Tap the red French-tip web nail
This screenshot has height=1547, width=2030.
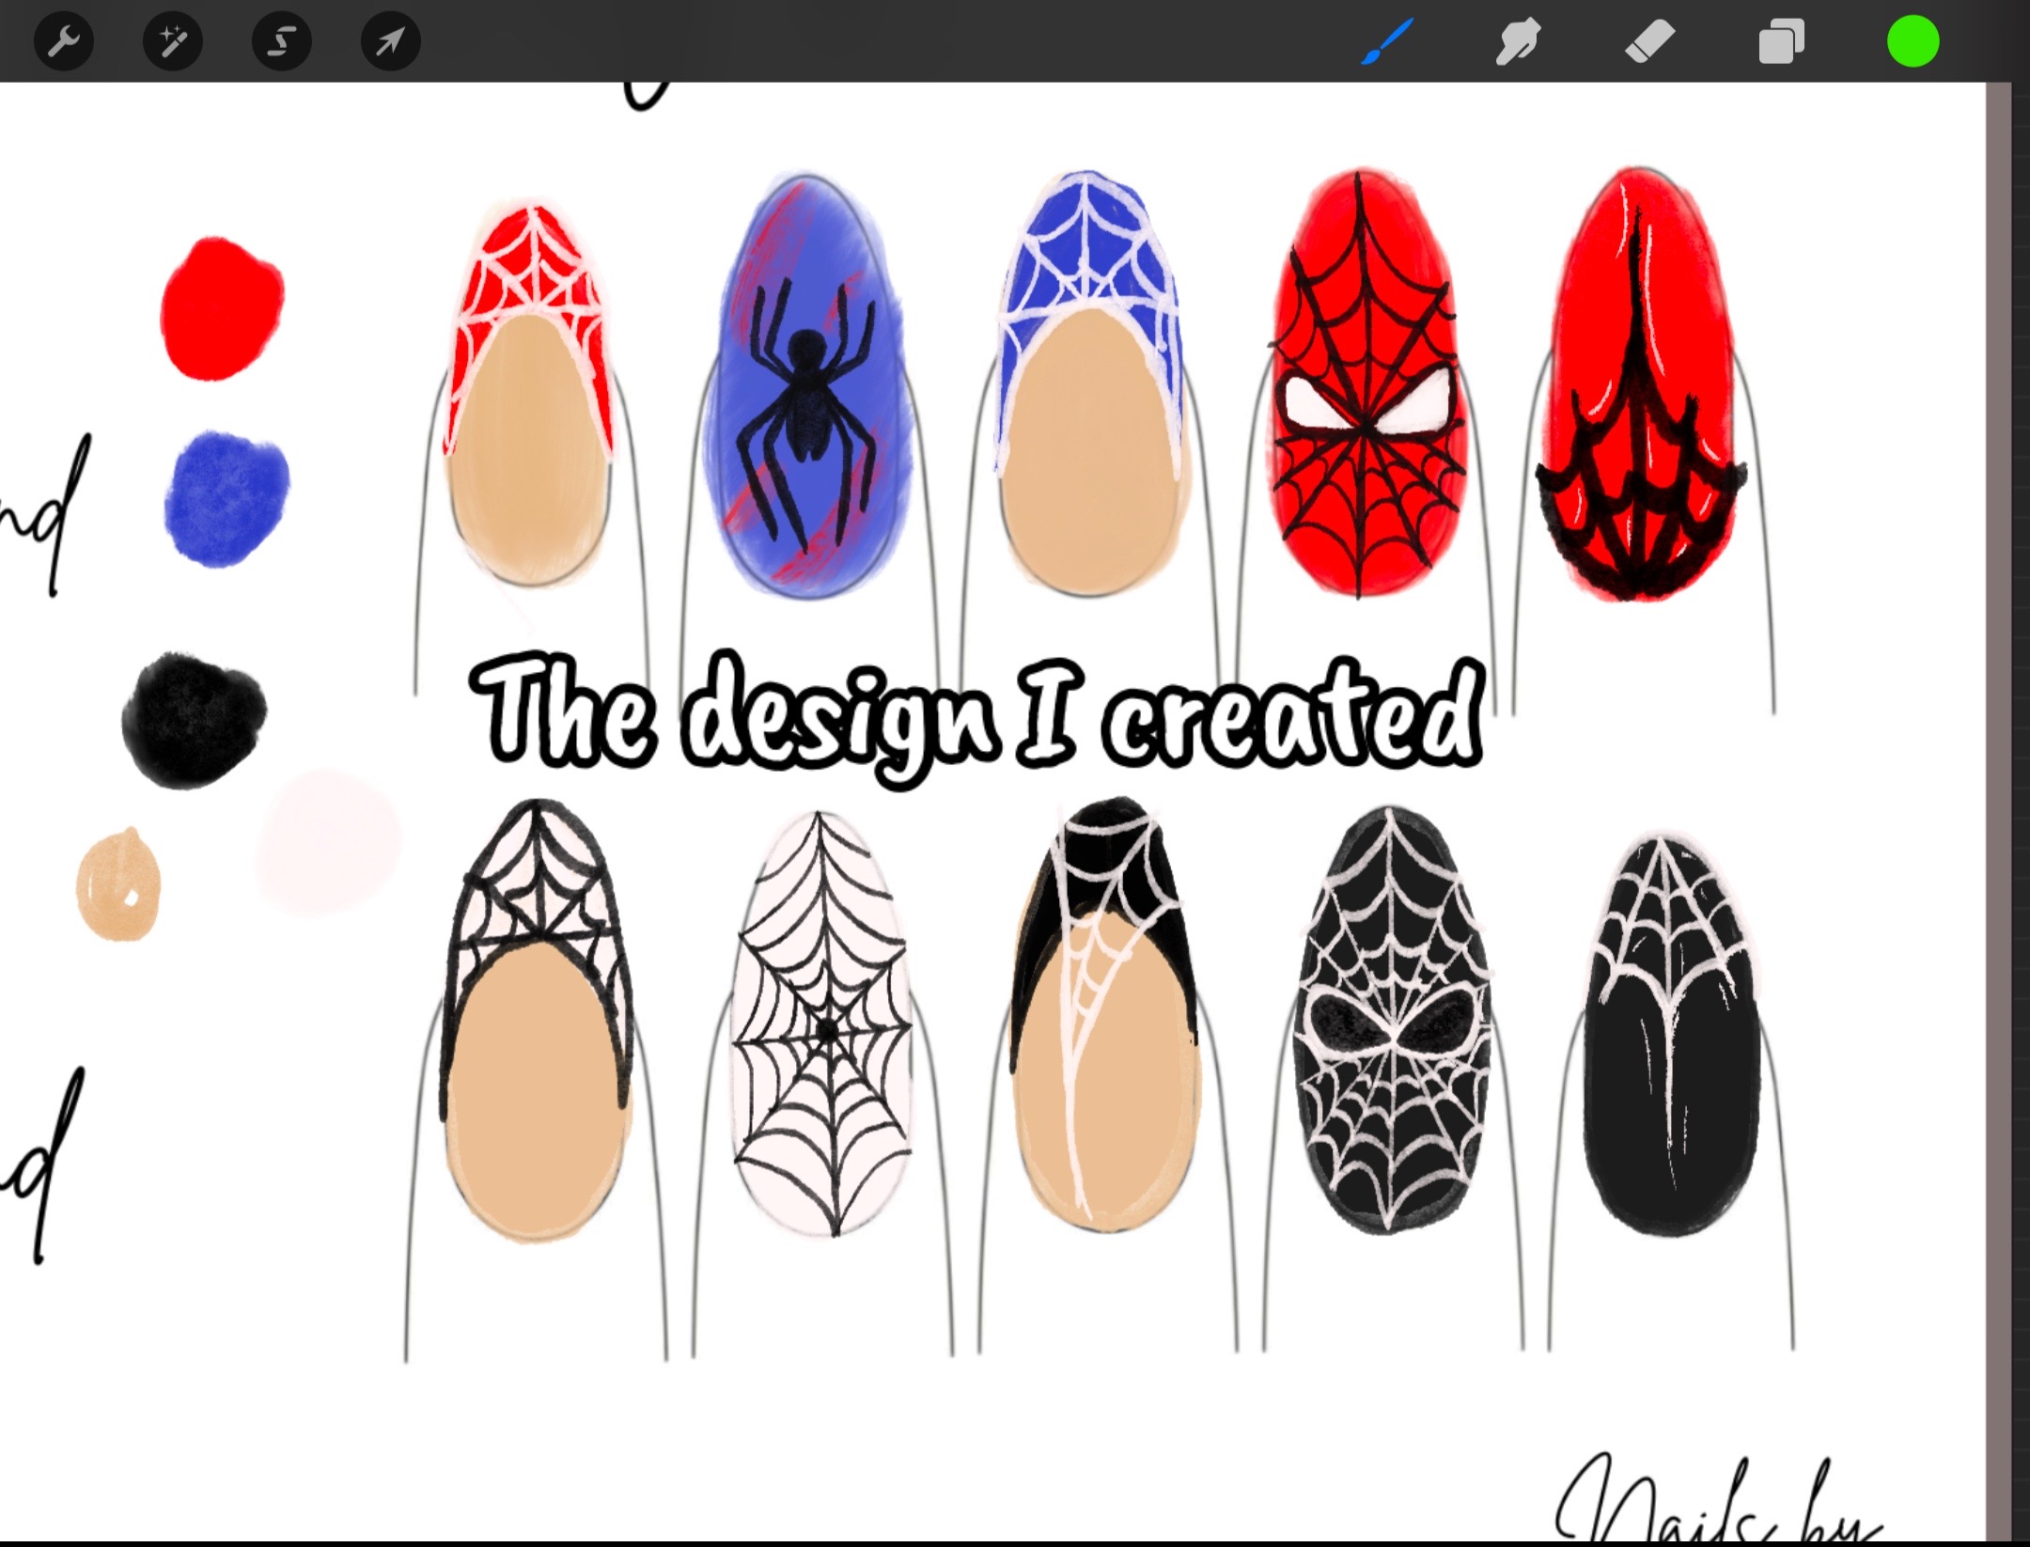529,395
